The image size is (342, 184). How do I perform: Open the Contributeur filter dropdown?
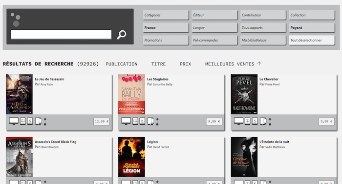point(263,15)
